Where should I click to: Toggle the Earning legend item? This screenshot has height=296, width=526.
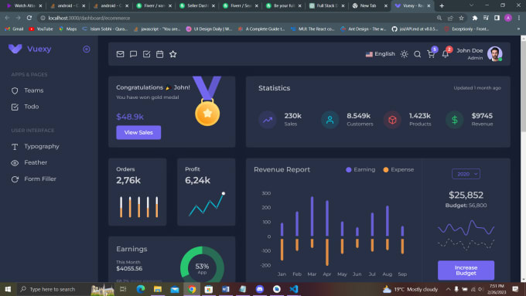(360, 169)
